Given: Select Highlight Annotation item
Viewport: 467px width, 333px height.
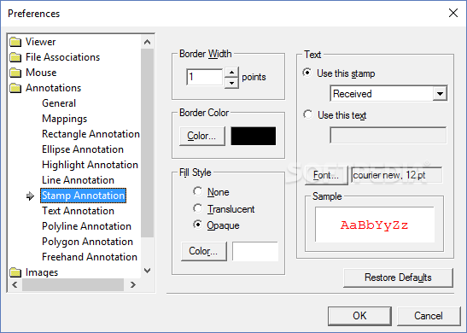Looking at the screenshot, I should pos(90,165).
